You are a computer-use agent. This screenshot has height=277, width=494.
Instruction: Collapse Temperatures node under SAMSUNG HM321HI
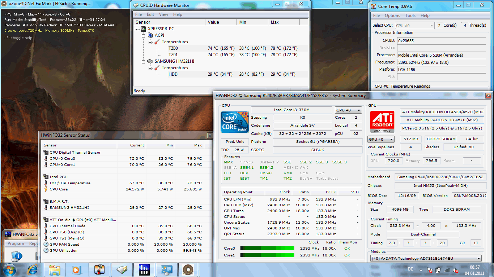150,68
